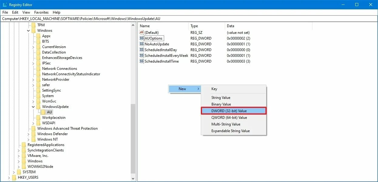Expand the IPSec key
This screenshot has width=378, height=182.
coord(33,63)
